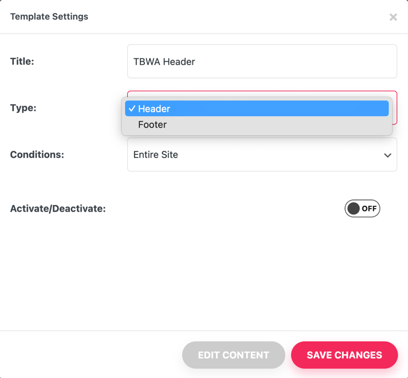Click the red-outlined Type select box
The height and width of the screenshot is (378, 408).
coord(394,108)
